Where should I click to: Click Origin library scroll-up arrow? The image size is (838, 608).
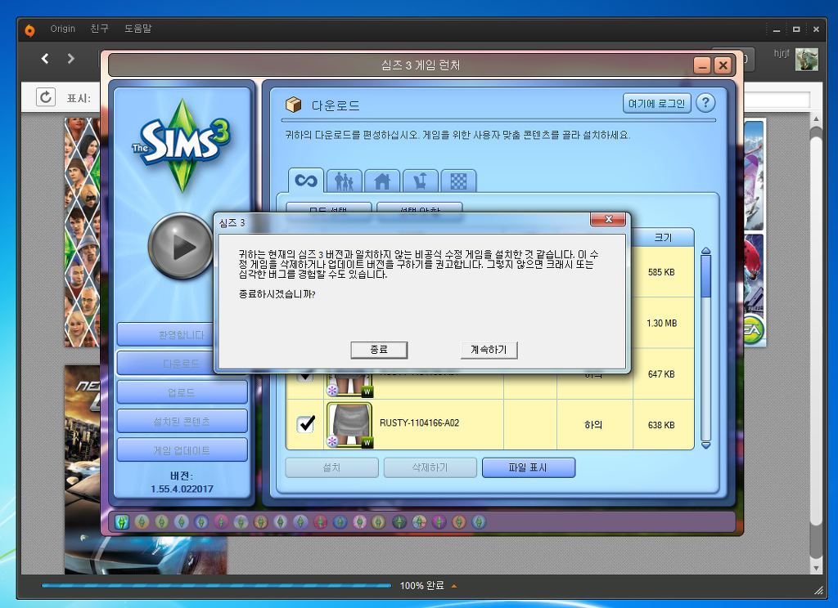click(816, 118)
